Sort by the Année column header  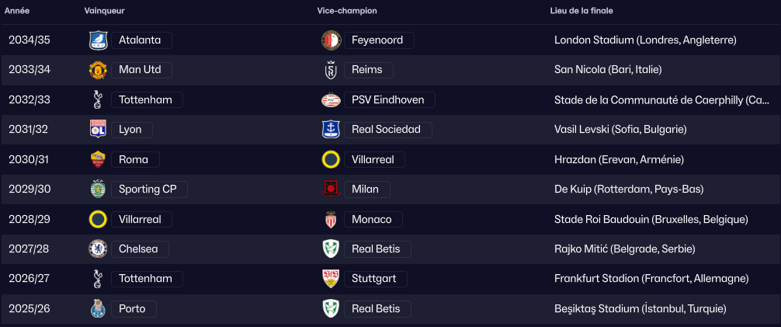pyautogui.click(x=17, y=11)
